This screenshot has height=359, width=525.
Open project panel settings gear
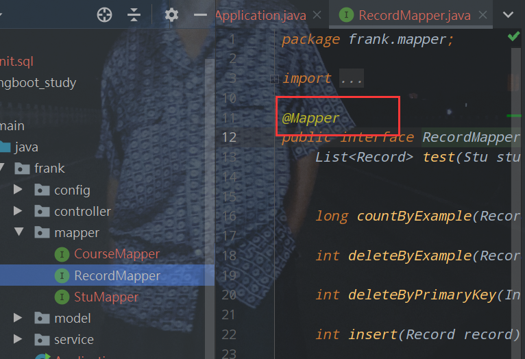[171, 15]
